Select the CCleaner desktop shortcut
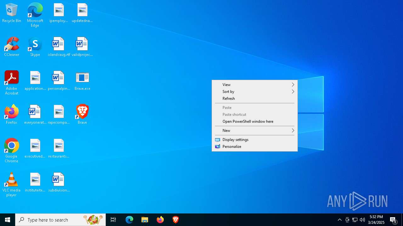 [12, 47]
